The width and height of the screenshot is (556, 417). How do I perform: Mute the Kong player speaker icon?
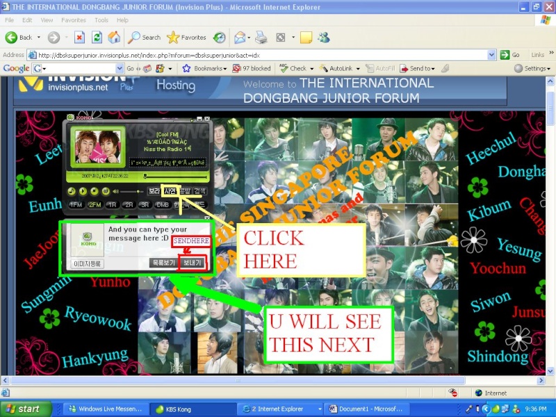coord(115,192)
